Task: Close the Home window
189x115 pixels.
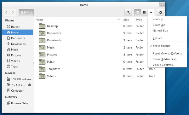Action: (x=162, y=5)
